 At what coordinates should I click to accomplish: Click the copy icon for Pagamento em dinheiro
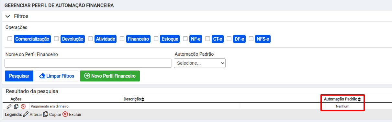16,106
